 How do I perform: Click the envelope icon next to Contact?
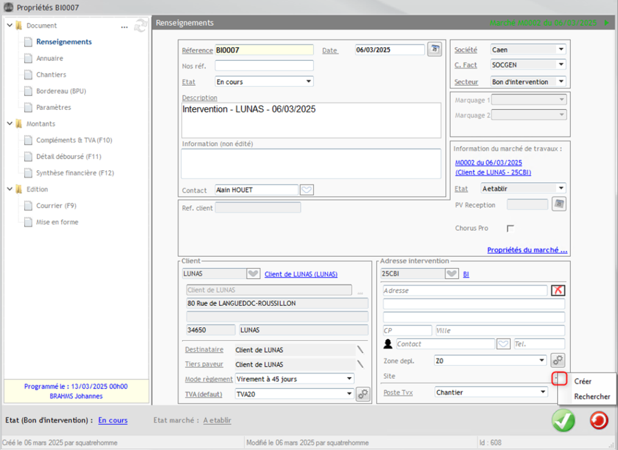pos(307,190)
